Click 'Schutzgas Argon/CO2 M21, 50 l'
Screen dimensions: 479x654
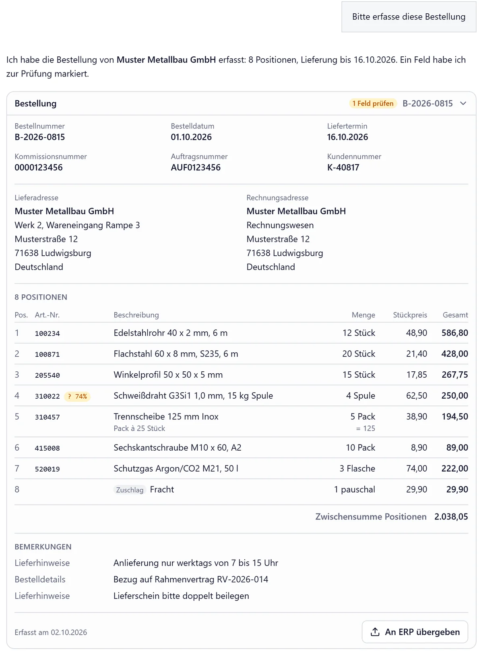[176, 469]
